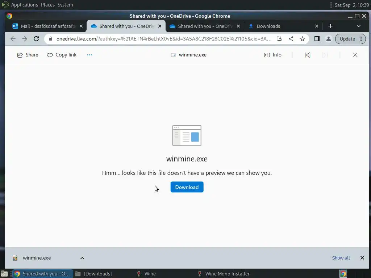Open the Chrome three-dot menu
Viewport: 371px width, 278px height.
361,39
